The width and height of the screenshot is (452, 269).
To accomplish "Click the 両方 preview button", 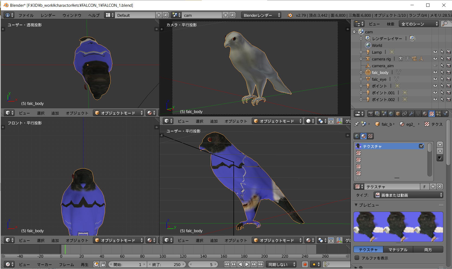I will 428,249.
